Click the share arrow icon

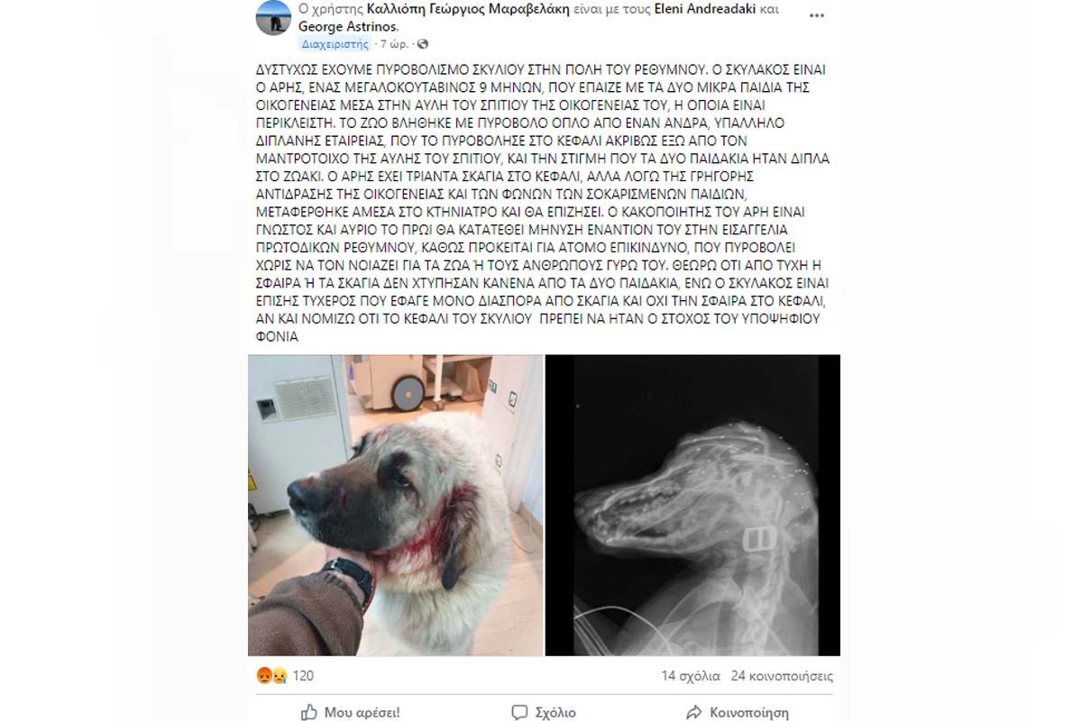pyautogui.click(x=693, y=712)
